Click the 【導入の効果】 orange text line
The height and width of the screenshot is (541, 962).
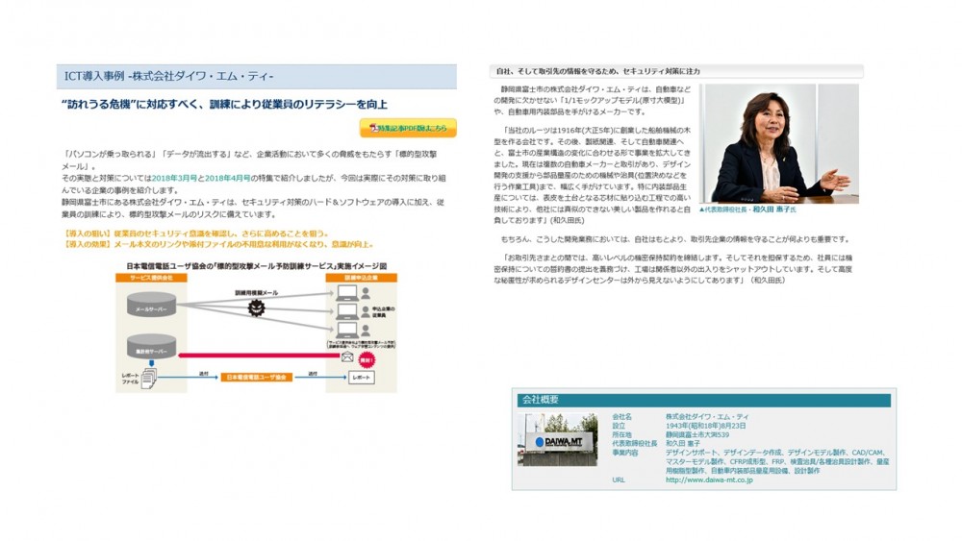(x=218, y=244)
